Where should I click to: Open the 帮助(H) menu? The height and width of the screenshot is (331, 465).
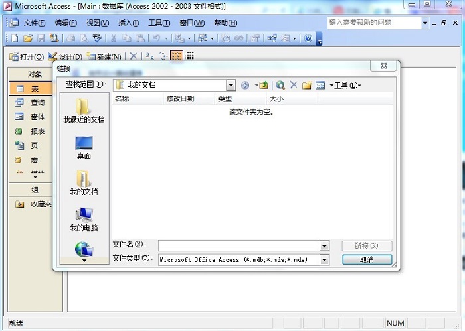[226, 23]
